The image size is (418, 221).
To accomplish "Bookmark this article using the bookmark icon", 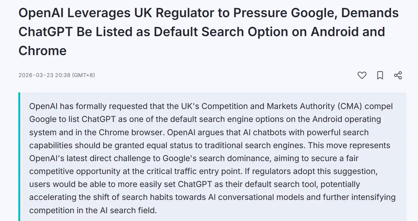I will pyautogui.click(x=380, y=75).
